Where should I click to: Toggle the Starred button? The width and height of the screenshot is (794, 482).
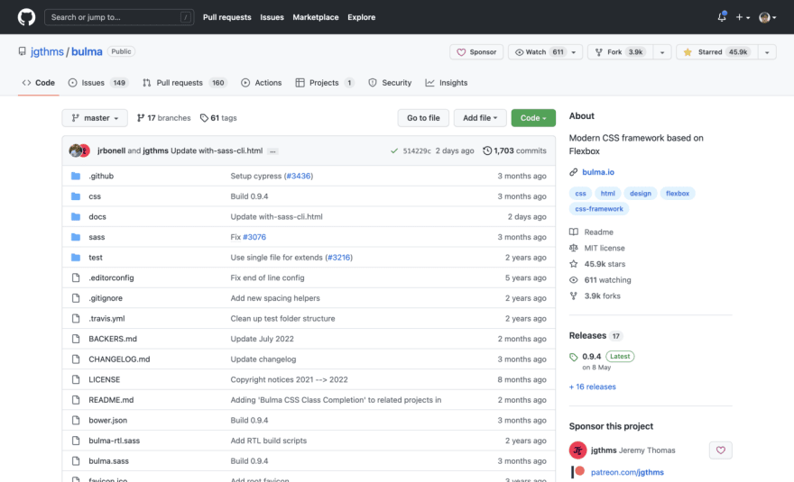point(717,52)
